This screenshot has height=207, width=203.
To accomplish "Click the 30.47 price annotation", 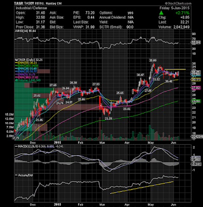I will click(140, 75).
